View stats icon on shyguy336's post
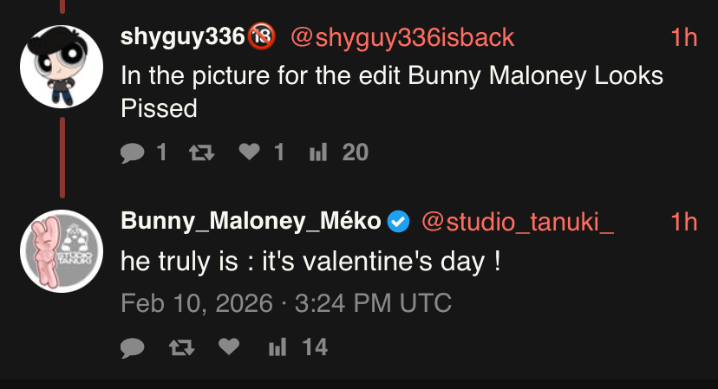Image resolution: width=718 pixels, height=389 pixels. [x=318, y=152]
